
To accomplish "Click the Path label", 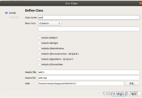I will (28, 84).
